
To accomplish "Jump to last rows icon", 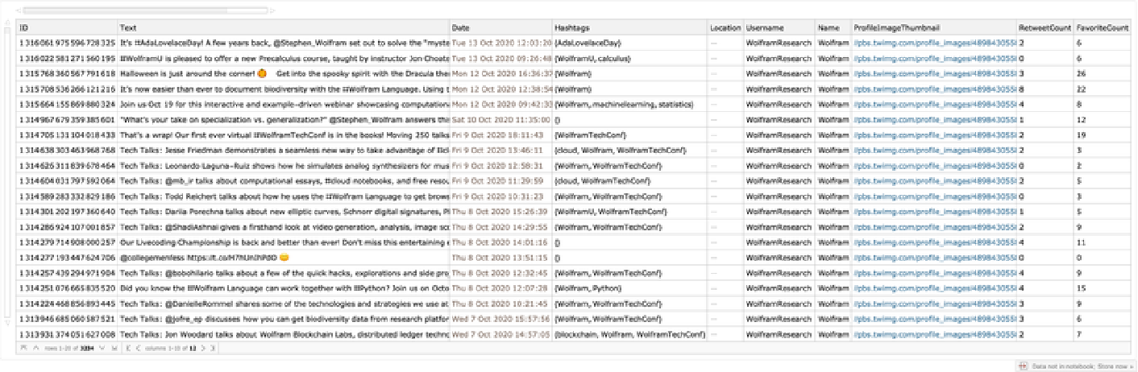I will click(x=113, y=348).
